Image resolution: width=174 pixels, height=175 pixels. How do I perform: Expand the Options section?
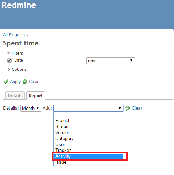(x=17, y=69)
